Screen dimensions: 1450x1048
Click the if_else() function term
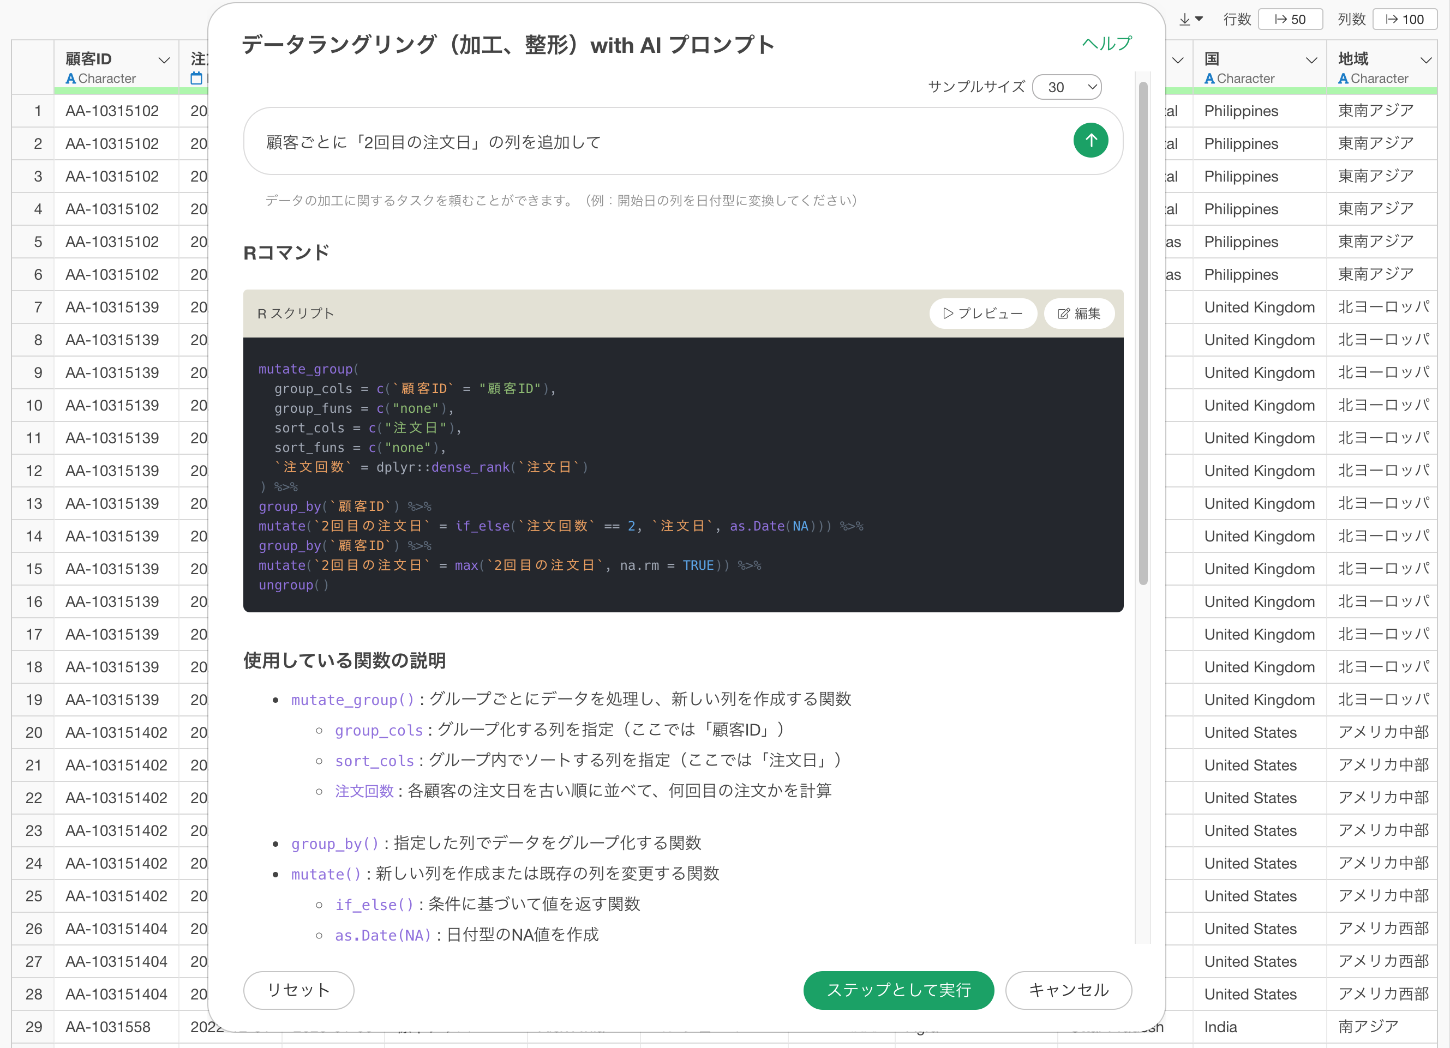tap(375, 905)
